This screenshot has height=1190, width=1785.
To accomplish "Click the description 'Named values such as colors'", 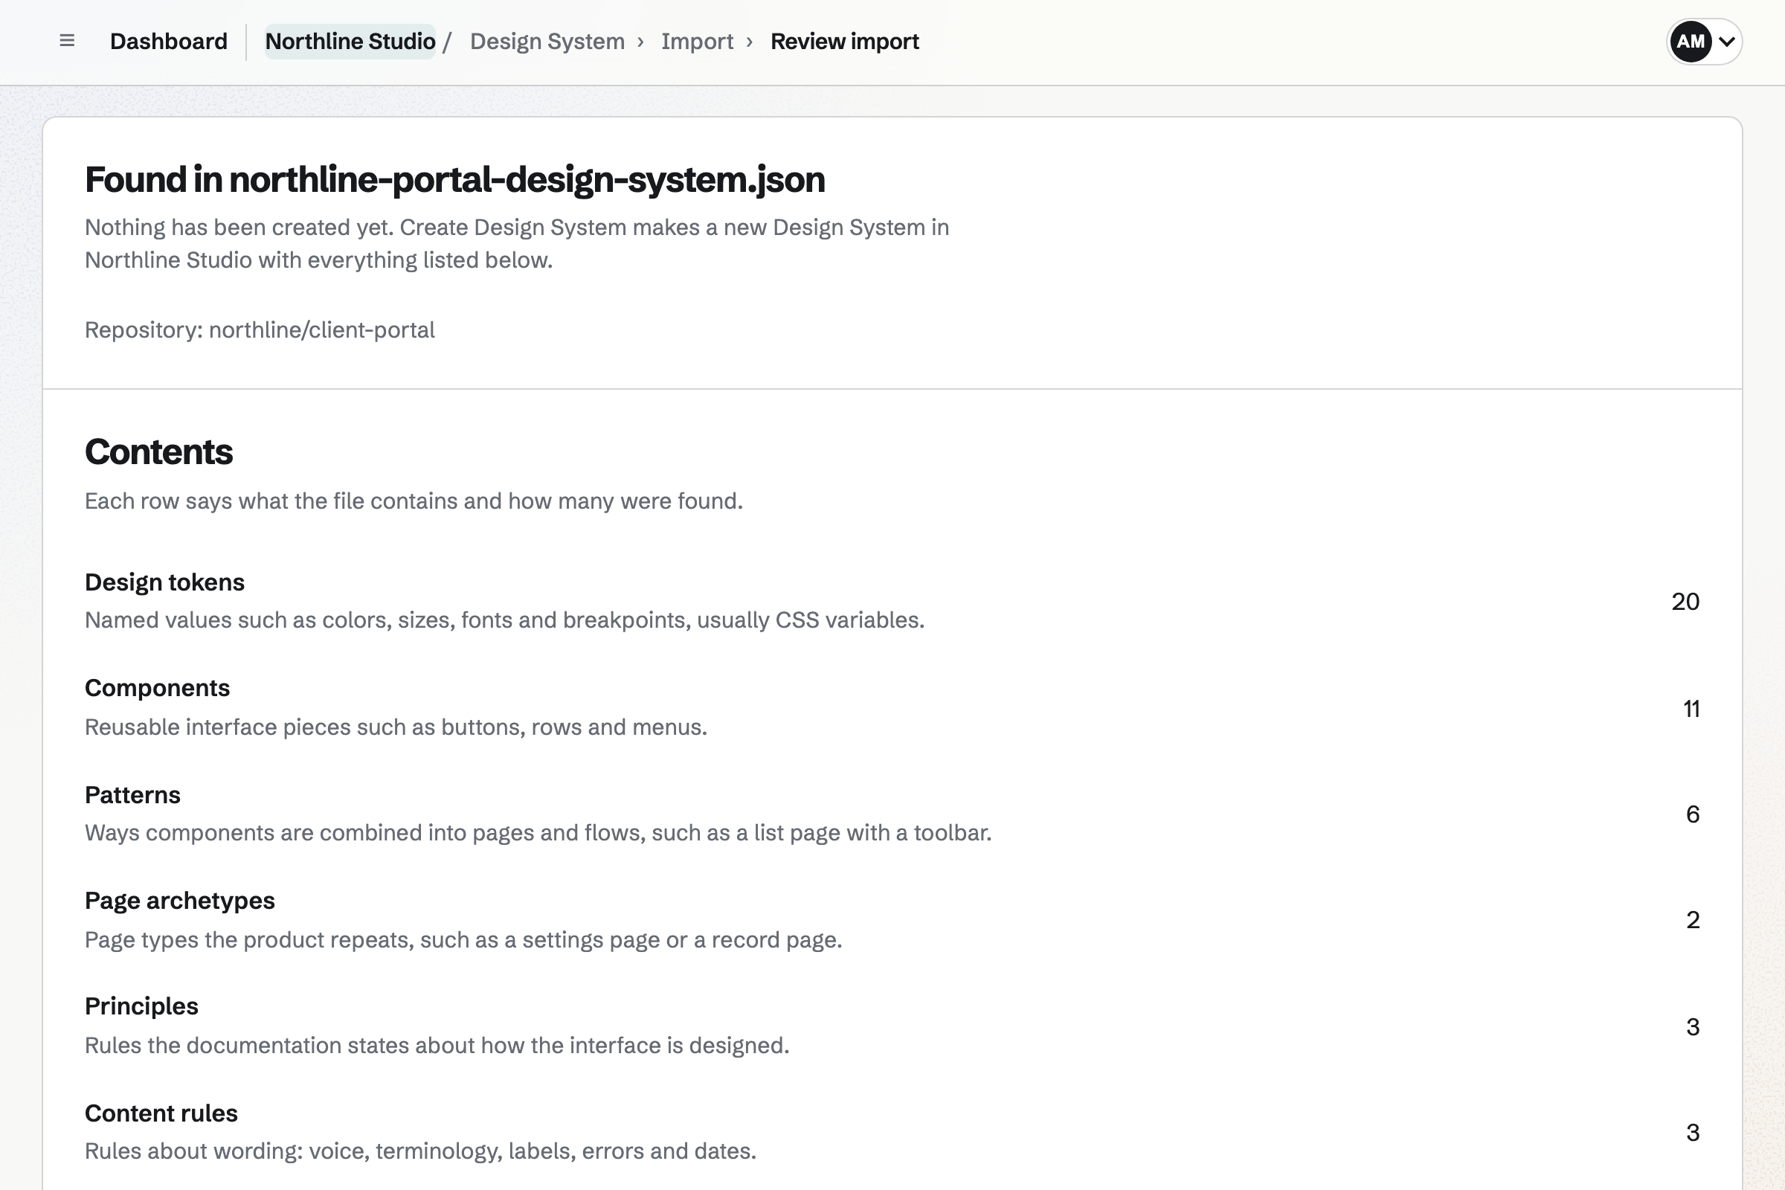I will click(505, 620).
